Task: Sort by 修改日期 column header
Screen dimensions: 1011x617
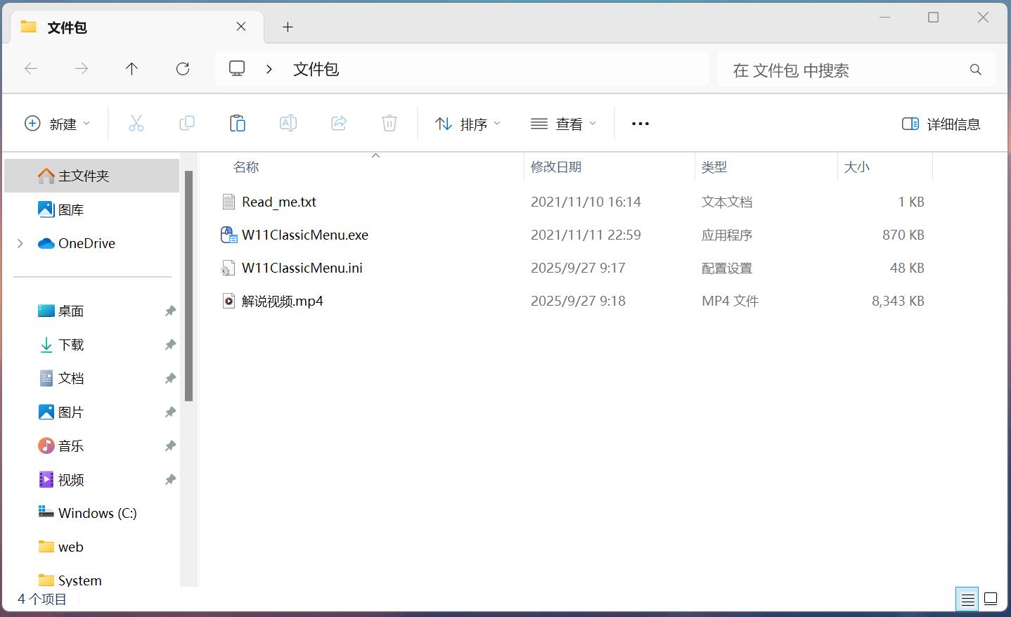Action: (x=556, y=167)
